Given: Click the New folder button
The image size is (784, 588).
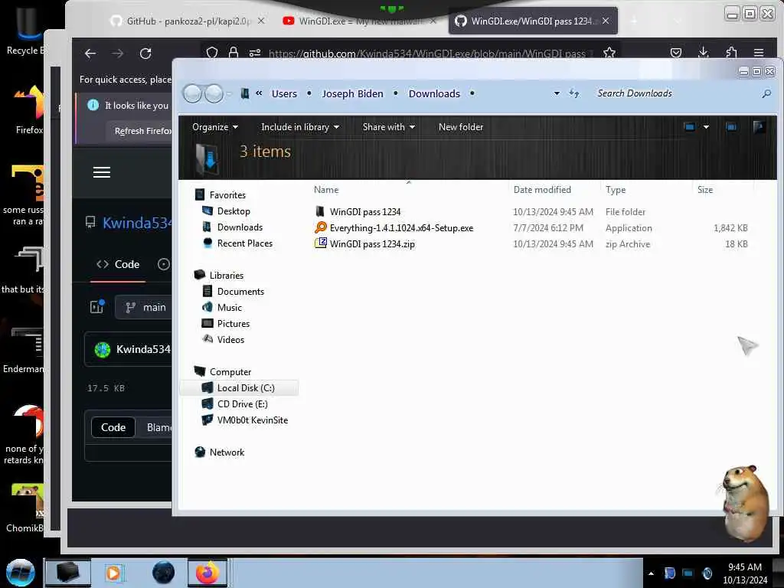Looking at the screenshot, I should coord(461,127).
